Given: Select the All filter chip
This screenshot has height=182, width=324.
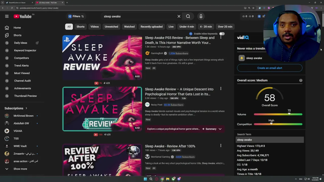Looking at the screenshot, I should click(69, 27).
